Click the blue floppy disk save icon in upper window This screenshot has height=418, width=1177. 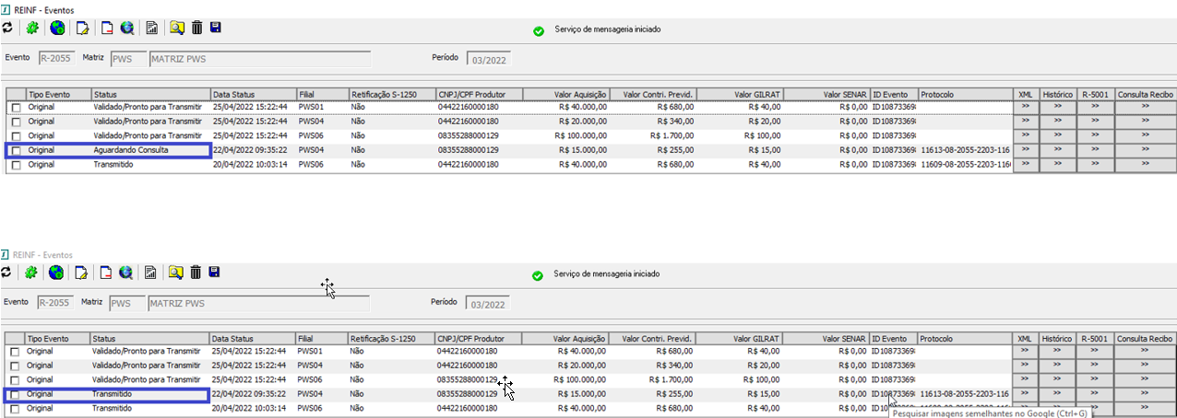click(215, 28)
